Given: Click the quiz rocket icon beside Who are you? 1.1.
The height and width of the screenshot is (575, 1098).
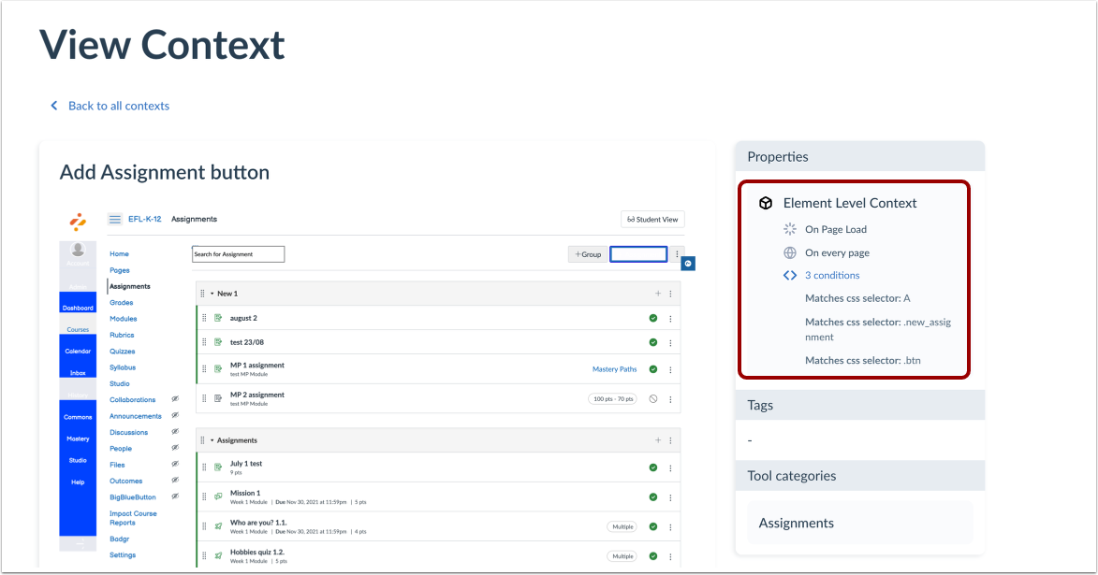Looking at the screenshot, I should coord(218,526).
